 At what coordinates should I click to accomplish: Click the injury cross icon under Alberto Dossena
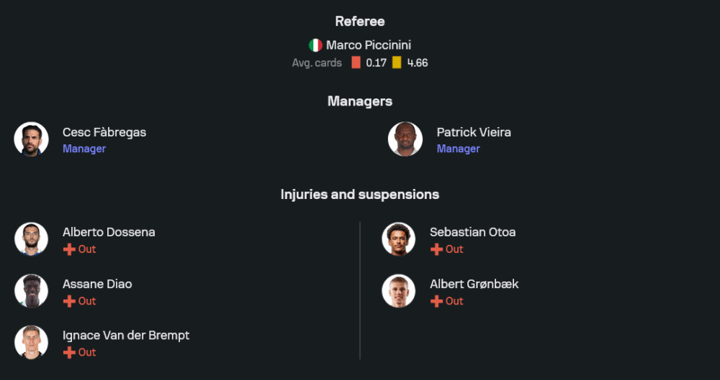click(69, 249)
